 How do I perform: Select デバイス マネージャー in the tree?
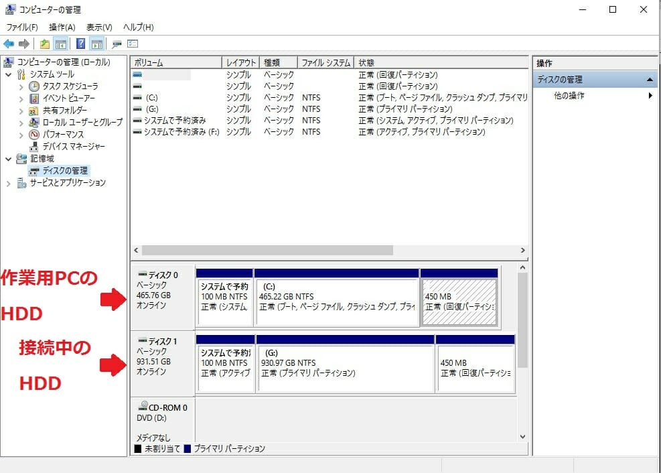(x=63, y=147)
